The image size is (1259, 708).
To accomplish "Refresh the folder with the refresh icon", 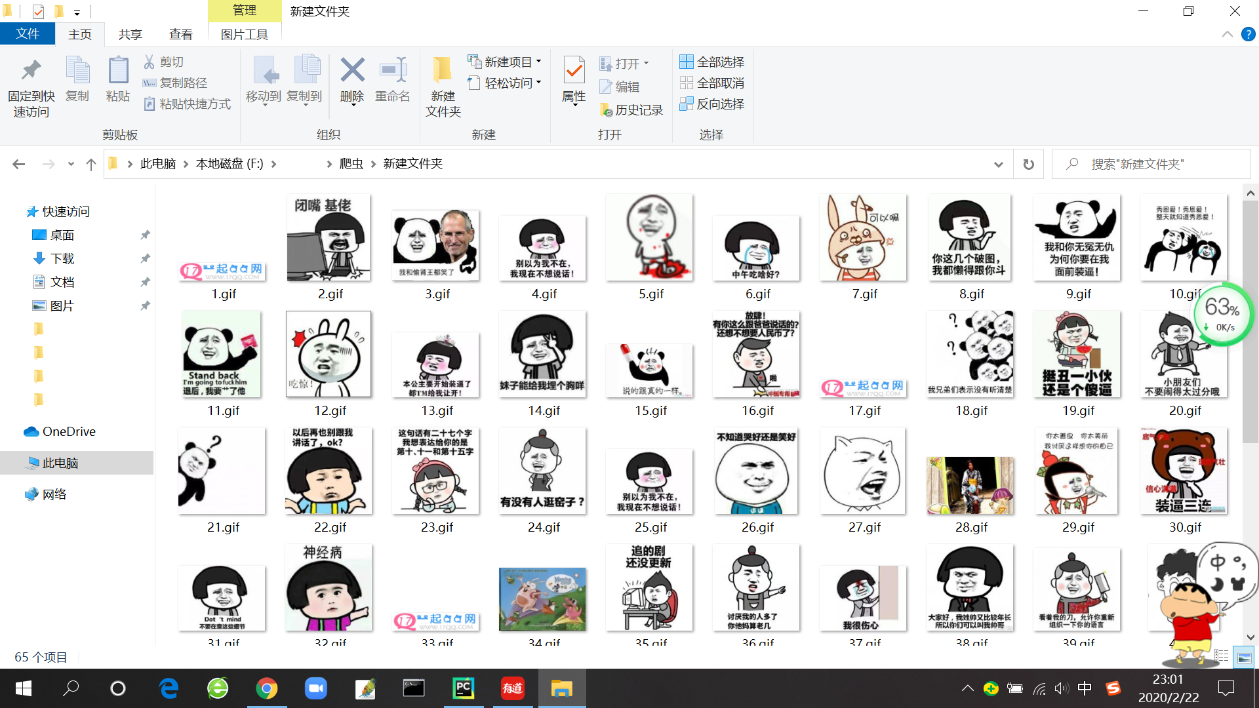I will click(1028, 164).
